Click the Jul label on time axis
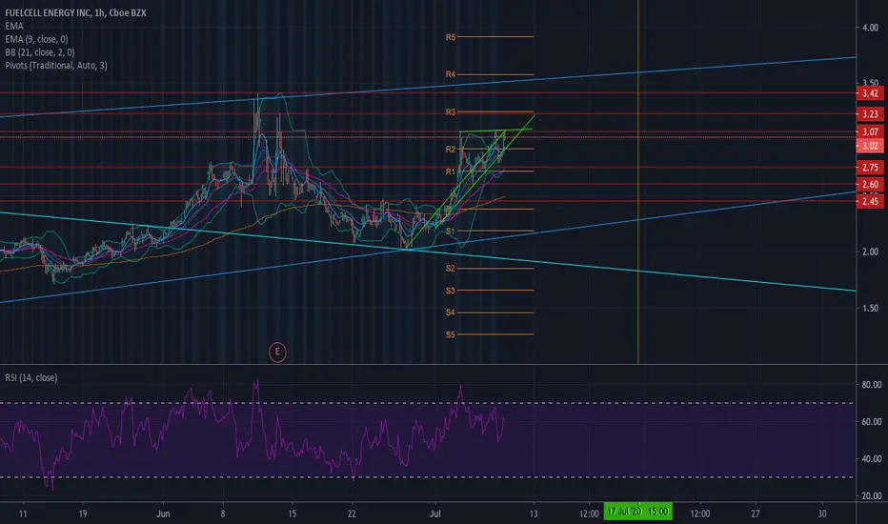Image resolution: width=888 pixels, height=524 pixels. pos(434,514)
